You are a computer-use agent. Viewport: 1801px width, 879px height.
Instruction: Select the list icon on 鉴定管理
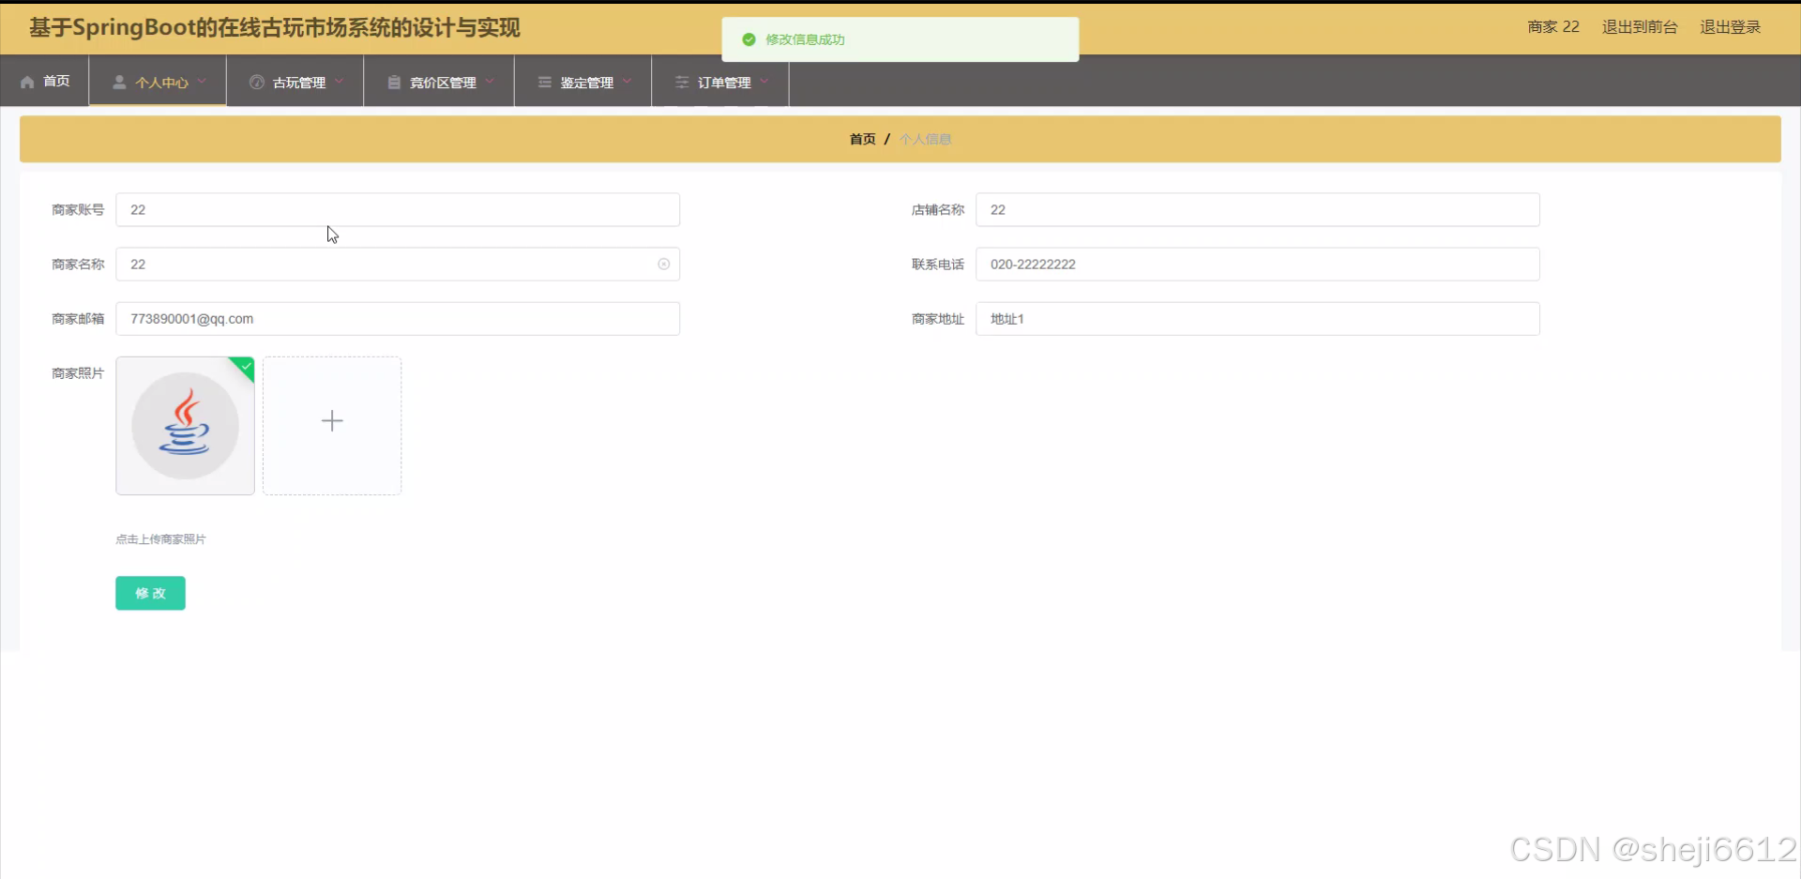[x=544, y=82]
